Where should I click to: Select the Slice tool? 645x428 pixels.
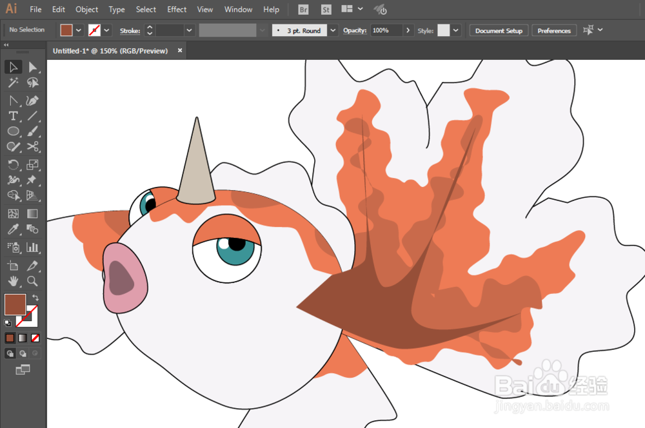pos(32,266)
